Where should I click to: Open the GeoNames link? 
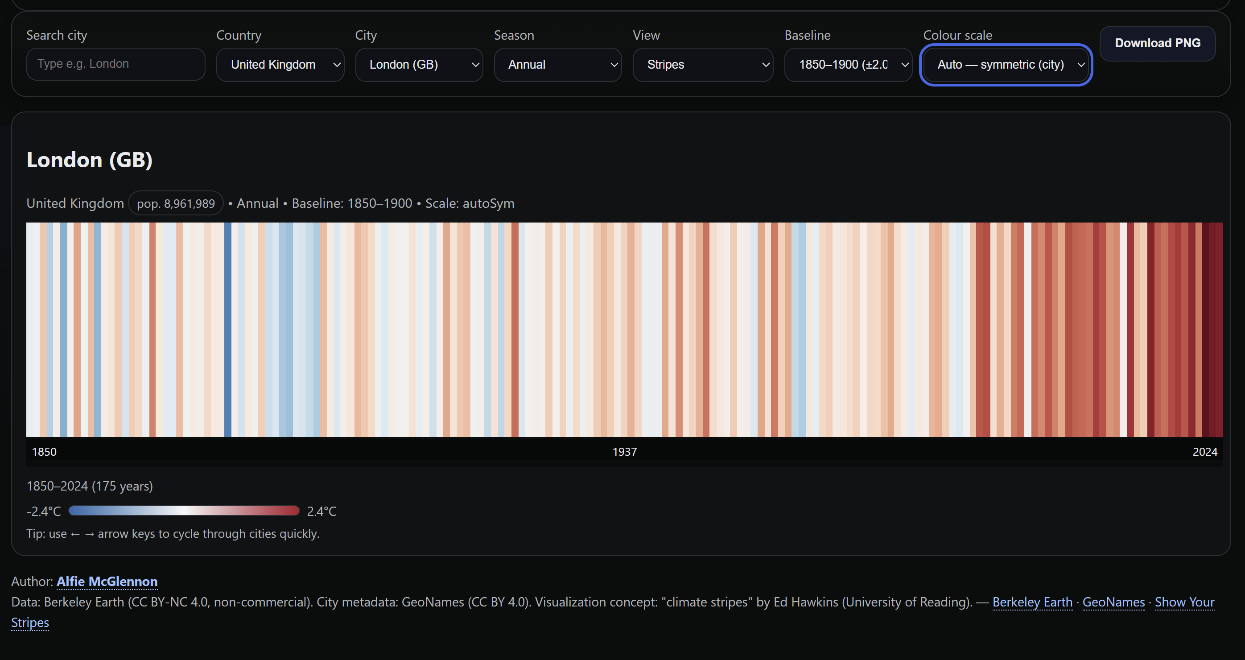tap(1113, 602)
